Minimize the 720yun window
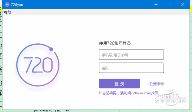 (x=156, y=5)
